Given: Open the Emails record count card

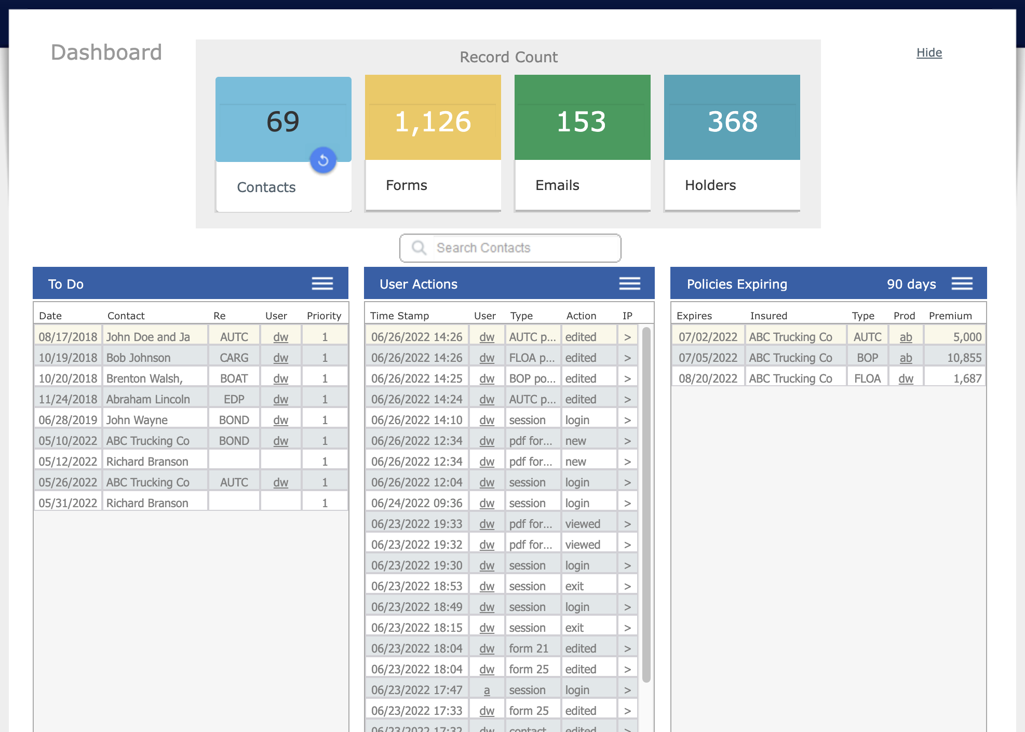Looking at the screenshot, I should coord(583,143).
